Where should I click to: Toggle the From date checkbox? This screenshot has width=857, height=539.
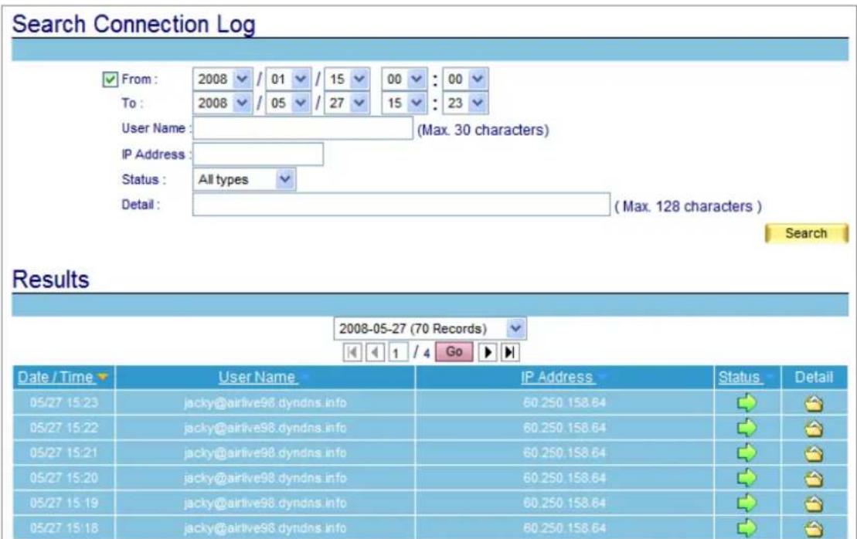tap(110, 80)
